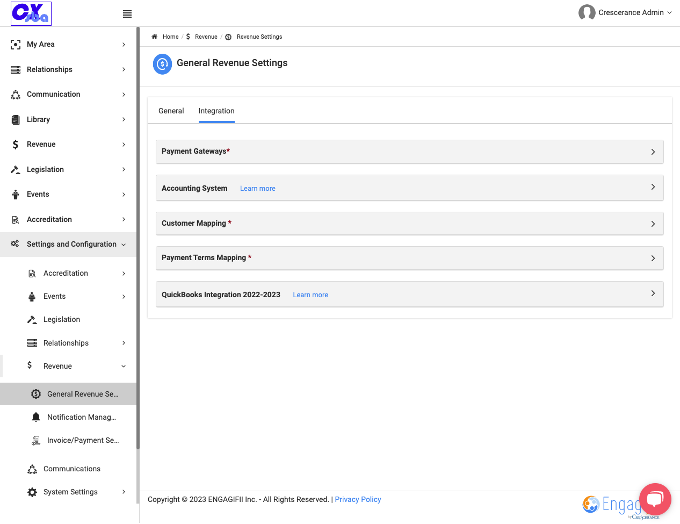Click the Communications submenu icon

[32, 469]
